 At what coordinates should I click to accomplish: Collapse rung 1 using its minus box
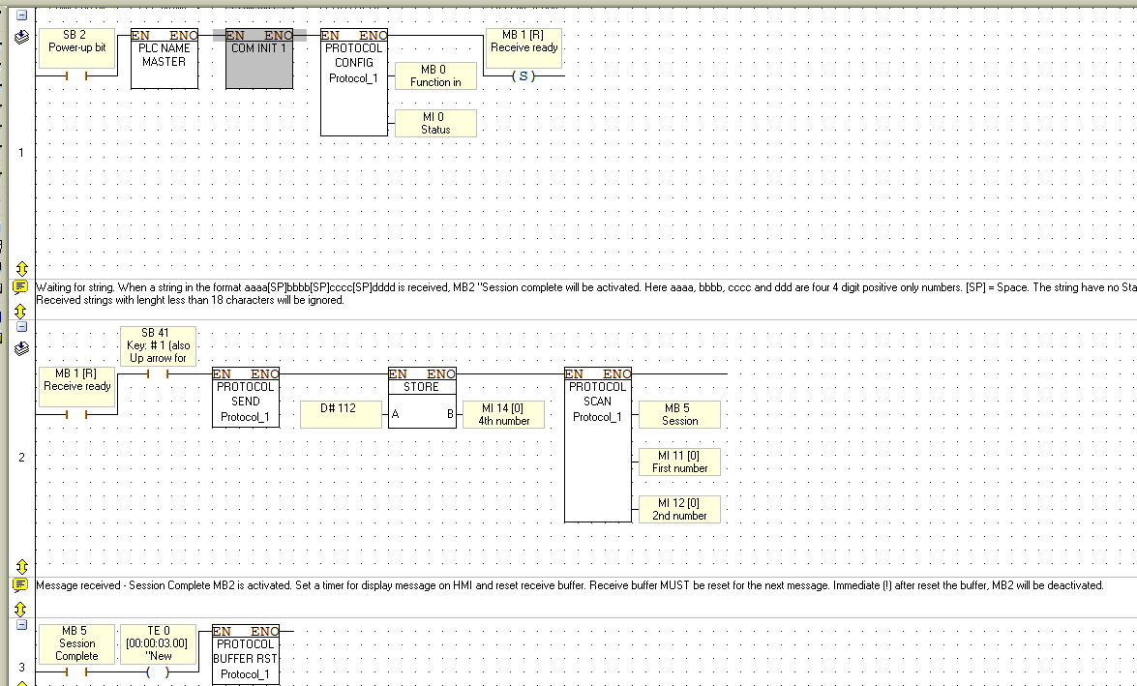(21, 15)
